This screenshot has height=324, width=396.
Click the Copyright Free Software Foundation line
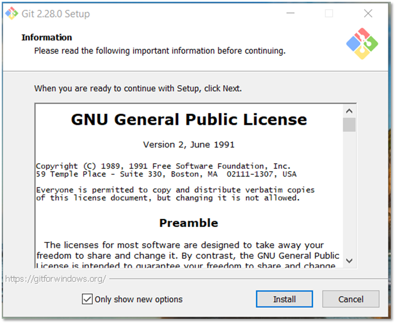pyautogui.click(x=163, y=166)
